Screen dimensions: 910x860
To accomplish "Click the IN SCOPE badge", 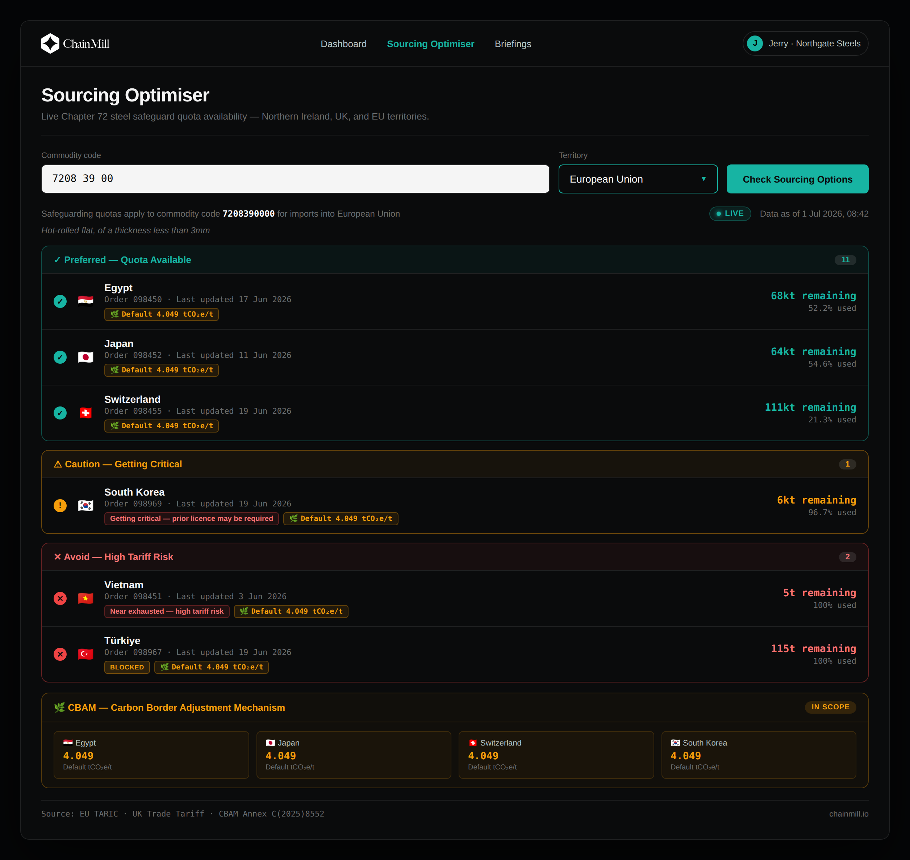I will [830, 707].
